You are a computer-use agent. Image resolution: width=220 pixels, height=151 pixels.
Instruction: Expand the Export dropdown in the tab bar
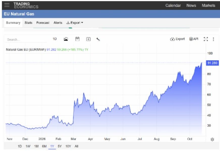[75, 23]
